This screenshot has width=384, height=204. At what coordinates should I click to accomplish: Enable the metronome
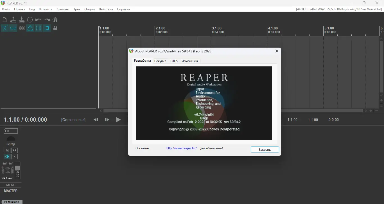(x=55, y=20)
